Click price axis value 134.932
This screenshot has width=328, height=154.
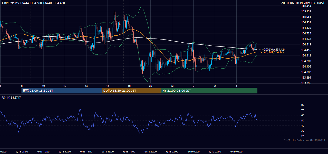pos(306,22)
